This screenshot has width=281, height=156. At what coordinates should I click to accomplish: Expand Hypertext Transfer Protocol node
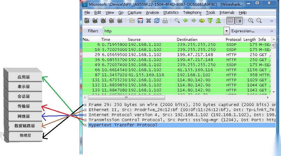coord(85,125)
